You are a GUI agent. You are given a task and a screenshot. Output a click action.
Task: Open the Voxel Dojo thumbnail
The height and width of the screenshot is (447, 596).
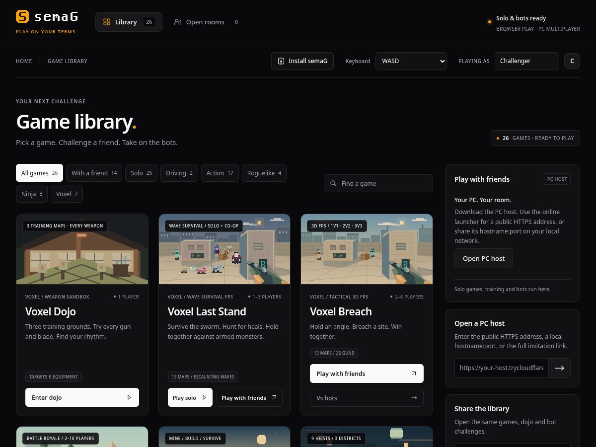point(82,249)
